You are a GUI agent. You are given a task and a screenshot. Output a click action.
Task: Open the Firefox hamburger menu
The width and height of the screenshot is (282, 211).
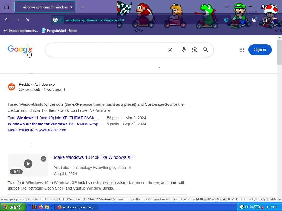coord(275,20)
